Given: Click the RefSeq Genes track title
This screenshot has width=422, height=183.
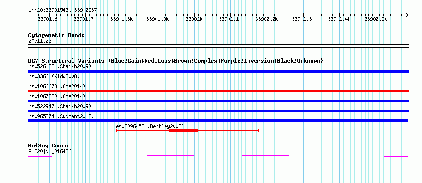Looking at the screenshot, I should click(x=48, y=146).
